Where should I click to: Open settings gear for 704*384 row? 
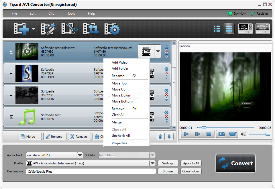click(166, 69)
